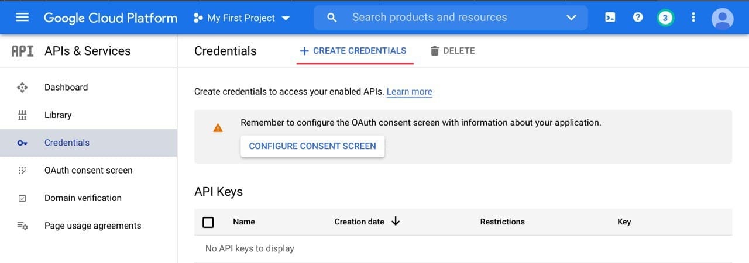
Task: Click the Credentials key icon
Action: coord(22,143)
